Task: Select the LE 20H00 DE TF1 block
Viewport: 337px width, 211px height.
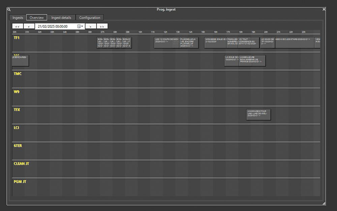Action: pos(267,43)
